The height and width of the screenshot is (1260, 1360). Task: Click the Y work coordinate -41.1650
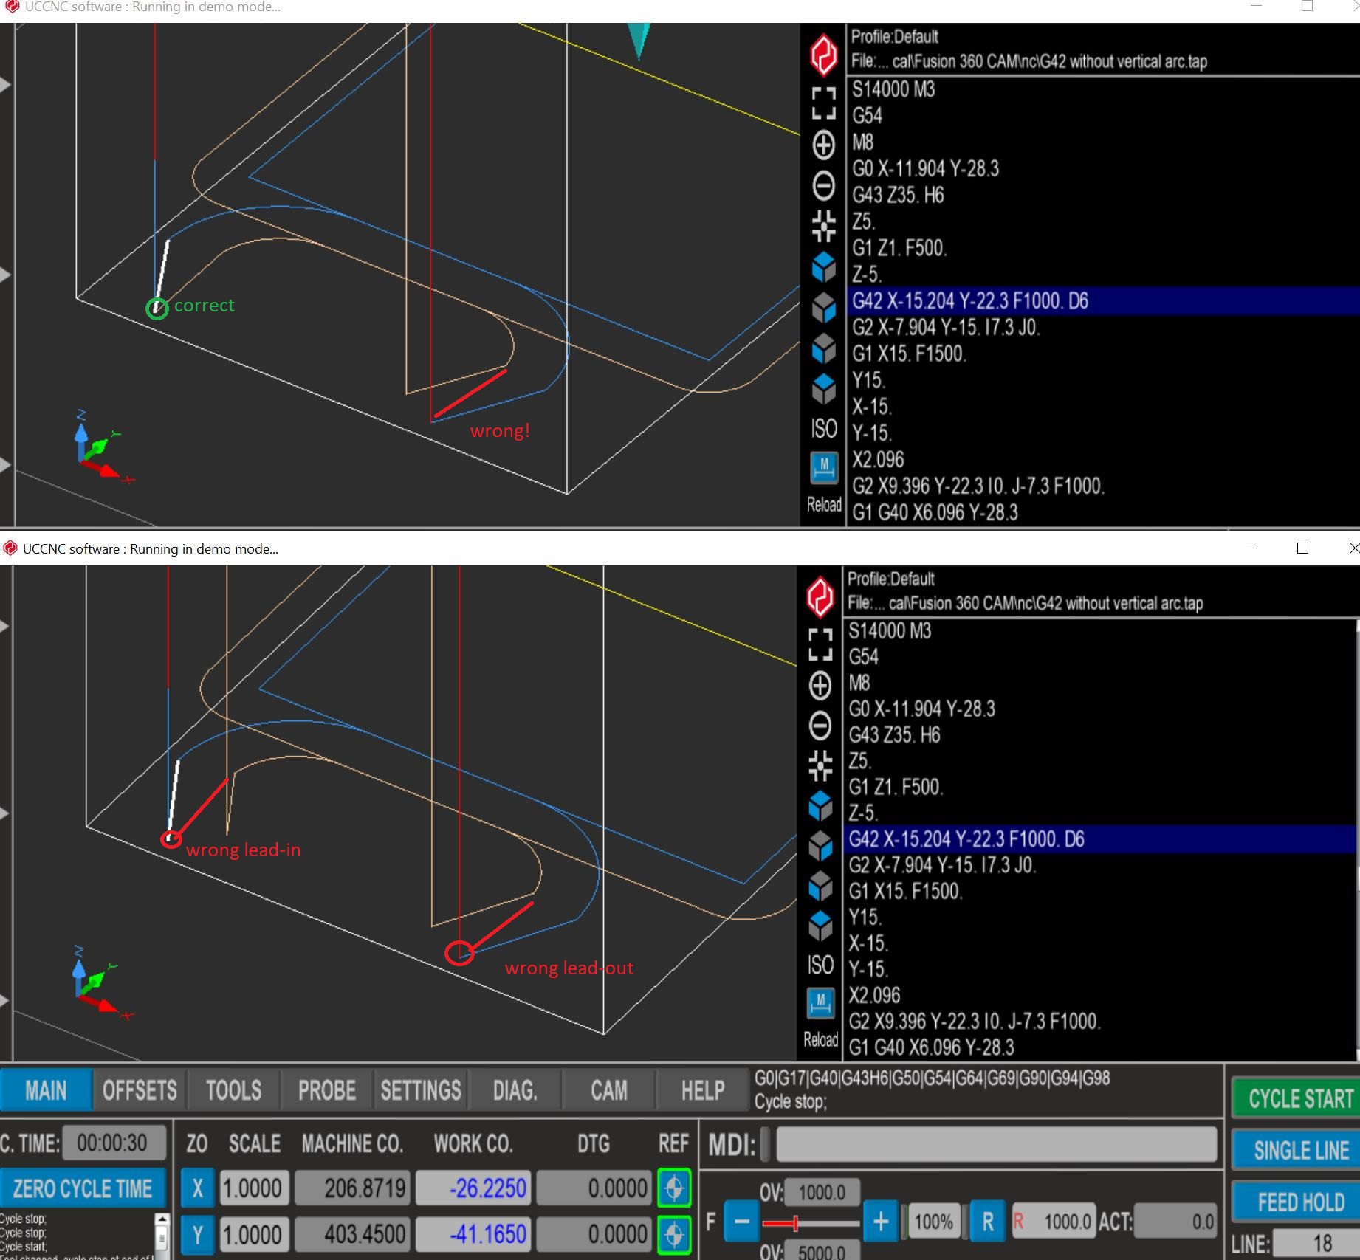pos(473,1233)
